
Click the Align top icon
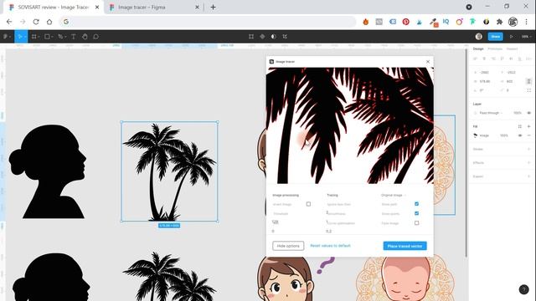pos(502,59)
